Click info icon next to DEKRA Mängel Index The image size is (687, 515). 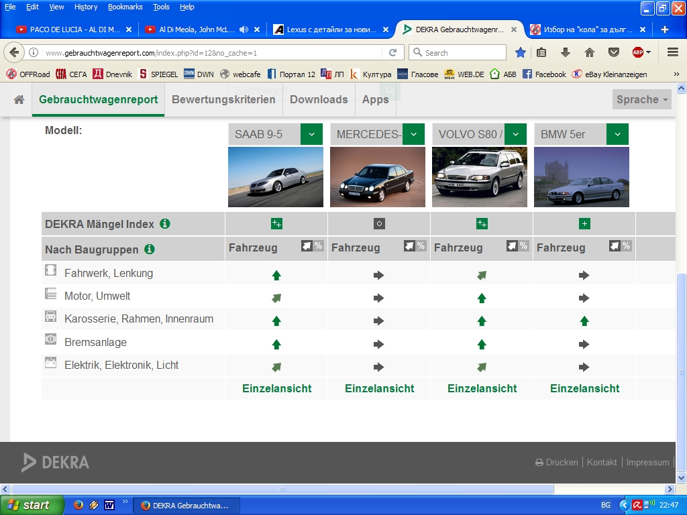tap(165, 224)
